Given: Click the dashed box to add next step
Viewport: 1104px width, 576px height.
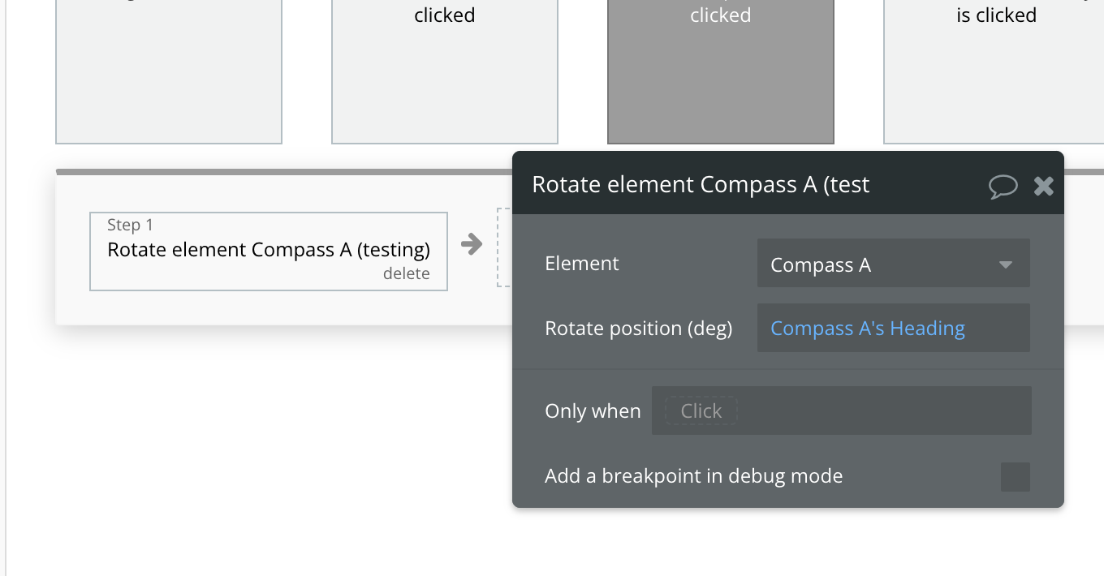Looking at the screenshot, I should (x=504, y=247).
